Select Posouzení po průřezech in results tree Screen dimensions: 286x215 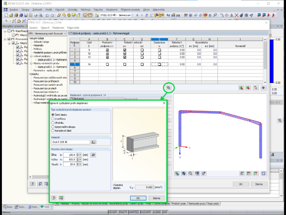pos(46,81)
